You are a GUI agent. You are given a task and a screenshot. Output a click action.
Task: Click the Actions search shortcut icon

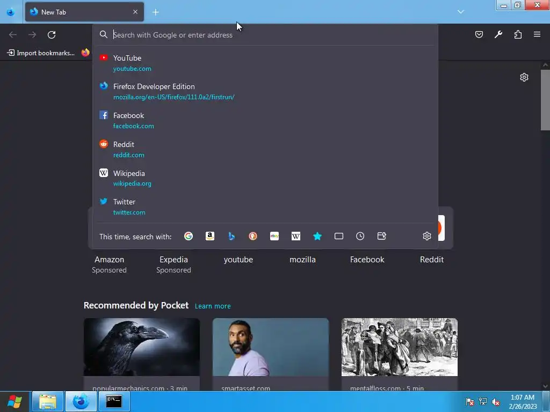pyautogui.click(x=382, y=236)
